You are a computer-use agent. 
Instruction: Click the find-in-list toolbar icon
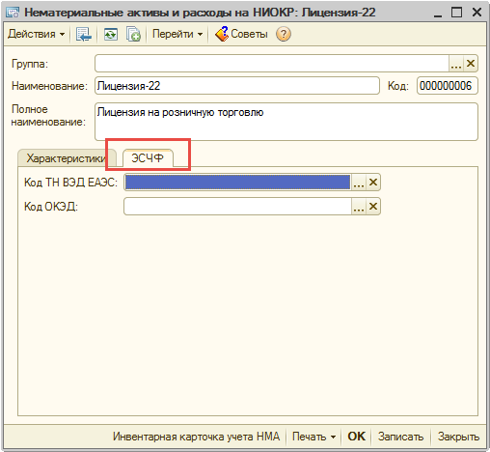[84, 34]
